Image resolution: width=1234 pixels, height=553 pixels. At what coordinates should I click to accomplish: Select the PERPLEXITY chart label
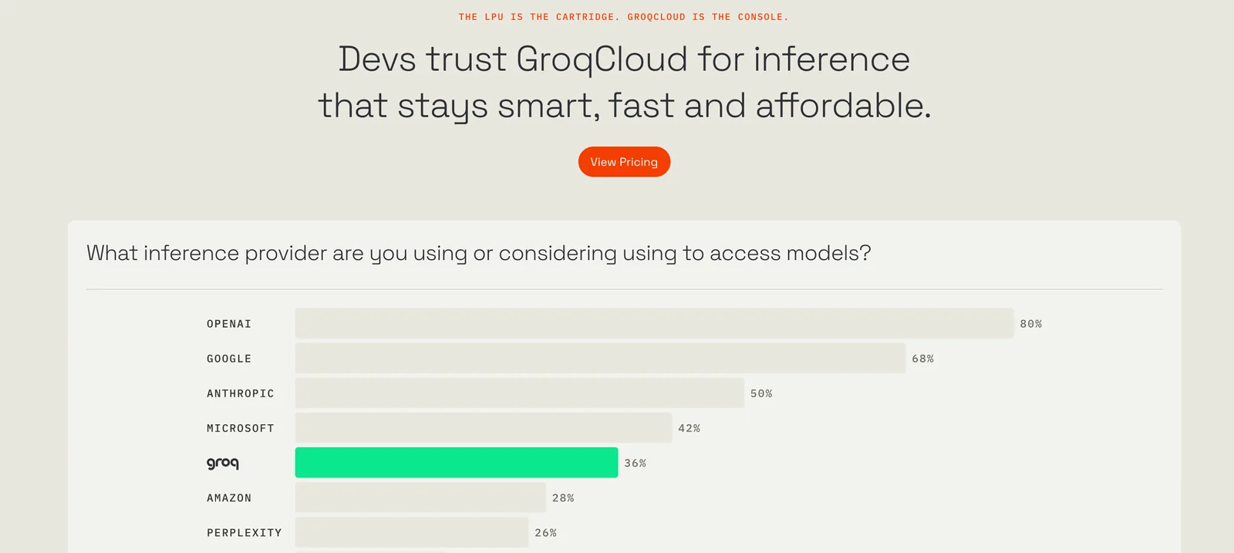pos(244,533)
